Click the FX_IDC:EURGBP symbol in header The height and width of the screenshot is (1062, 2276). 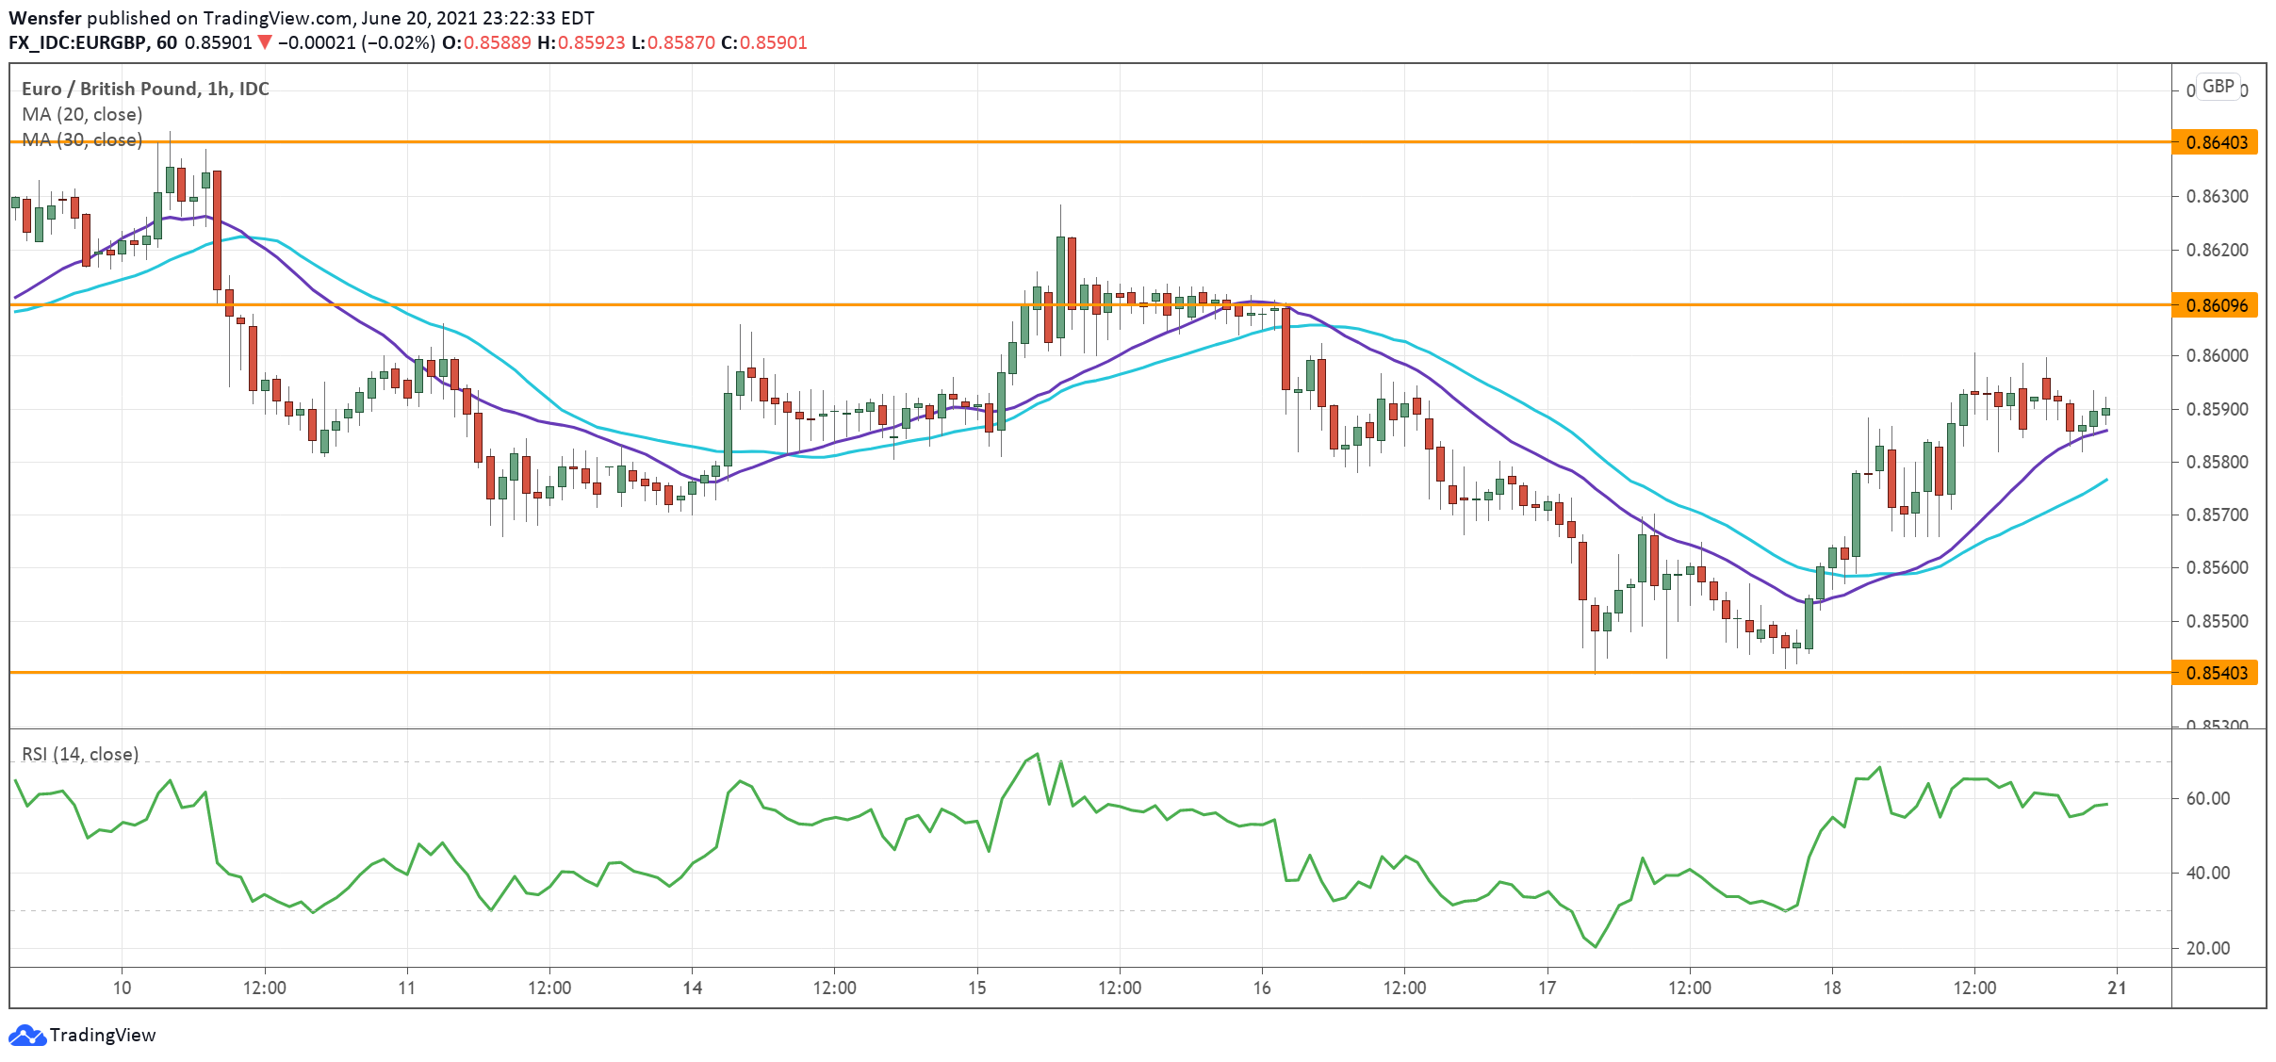click(78, 42)
